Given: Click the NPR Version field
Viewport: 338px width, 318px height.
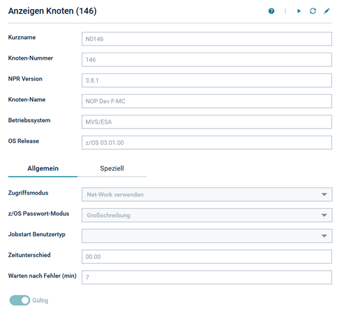Looking at the screenshot, I should (207, 80).
